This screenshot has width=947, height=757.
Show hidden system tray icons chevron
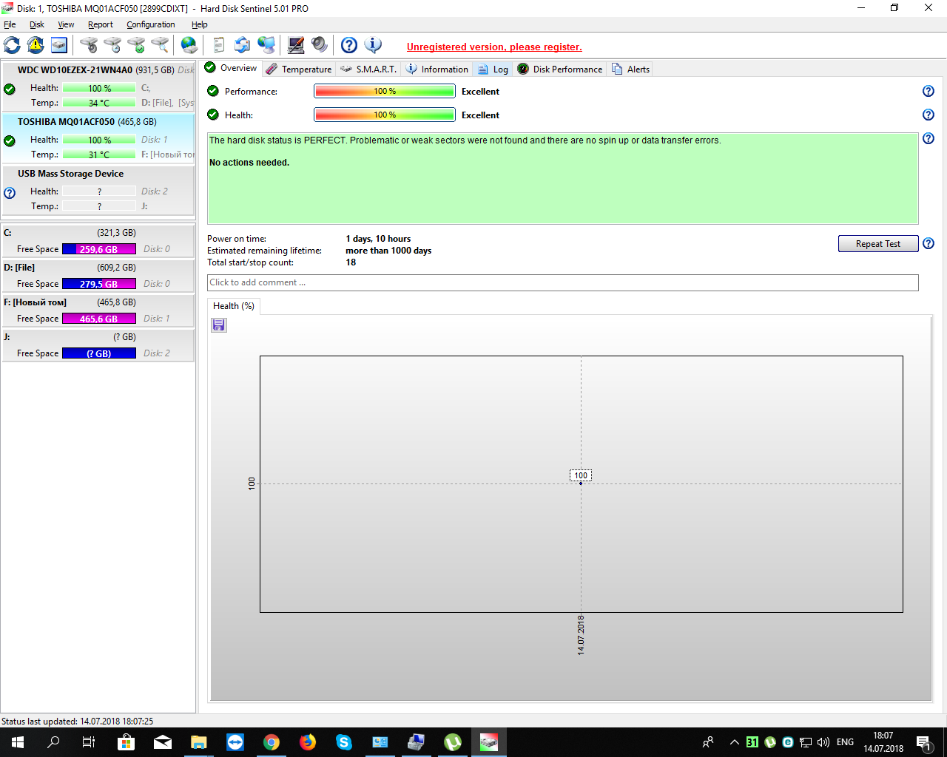pos(734,742)
